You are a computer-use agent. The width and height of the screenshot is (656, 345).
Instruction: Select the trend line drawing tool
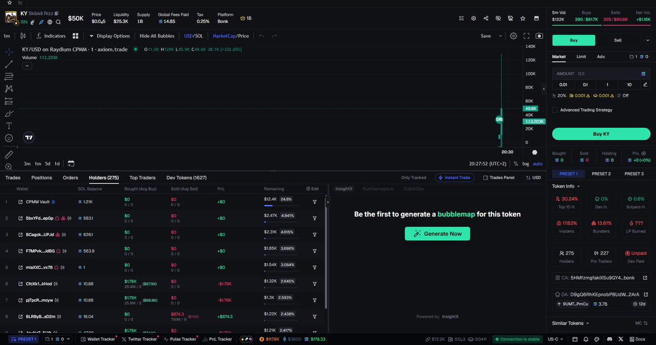pyautogui.click(x=9, y=64)
